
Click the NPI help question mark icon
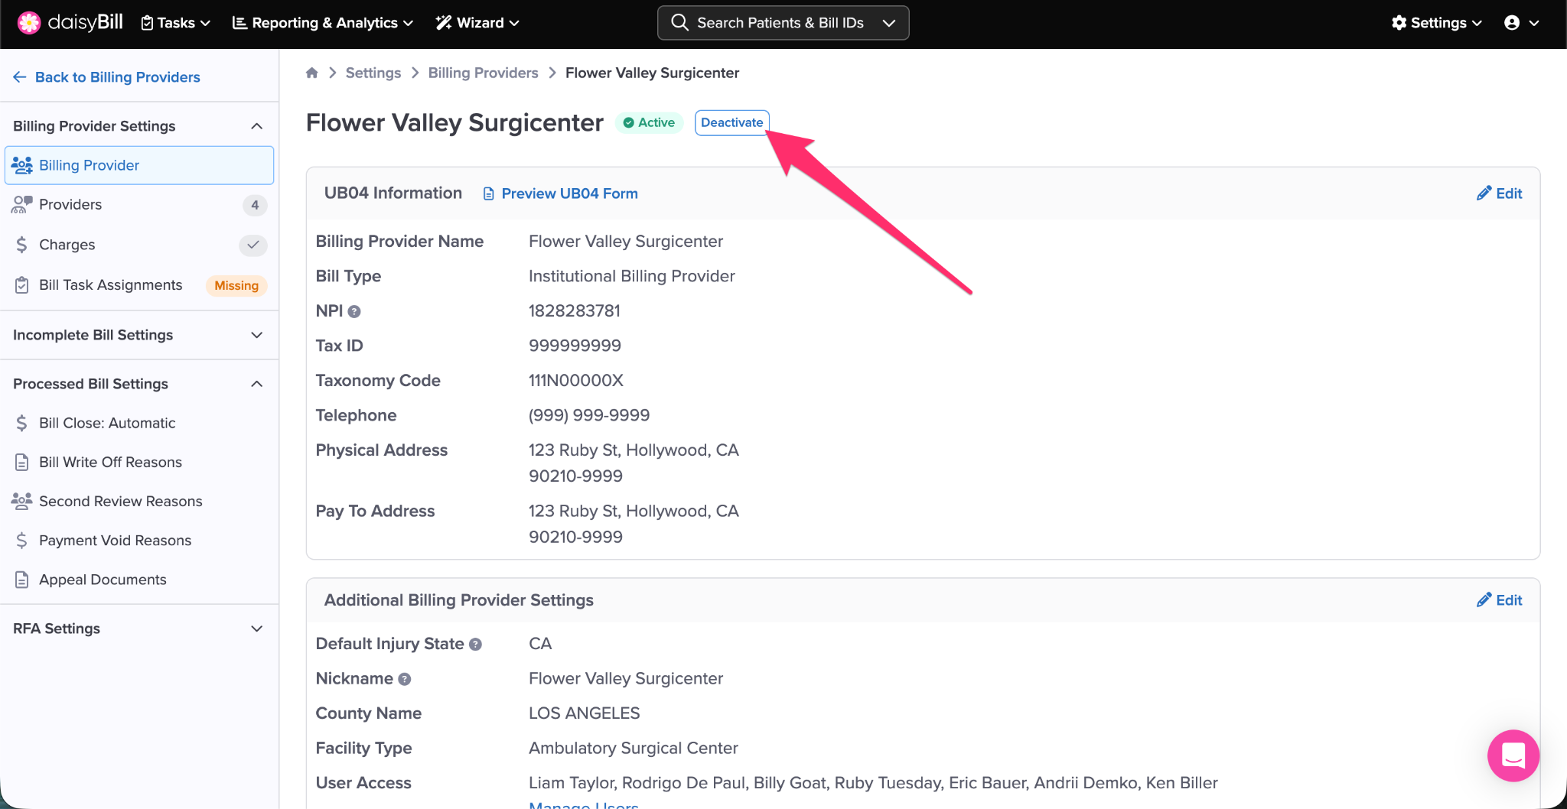pyautogui.click(x=354, y=311)
